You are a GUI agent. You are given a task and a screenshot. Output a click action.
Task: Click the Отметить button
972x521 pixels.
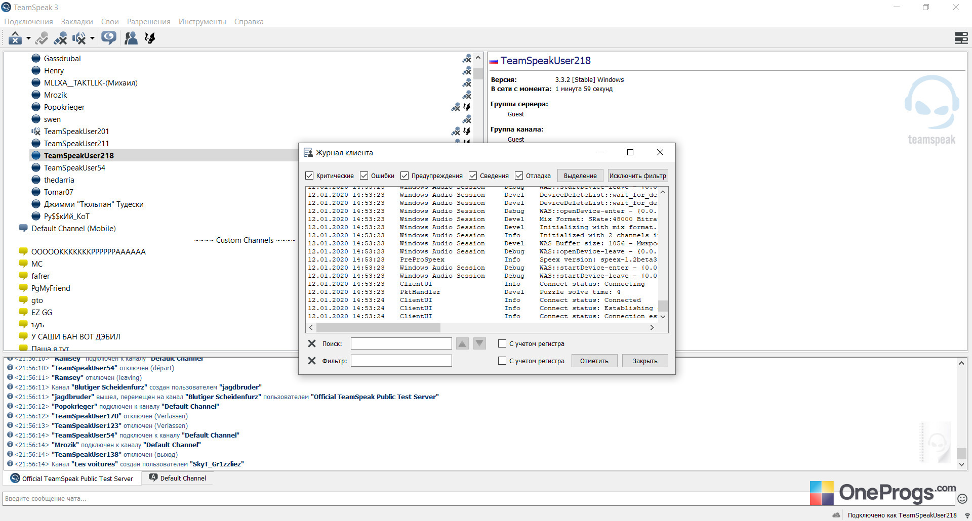pyautogui.click(x=594, y=361)
